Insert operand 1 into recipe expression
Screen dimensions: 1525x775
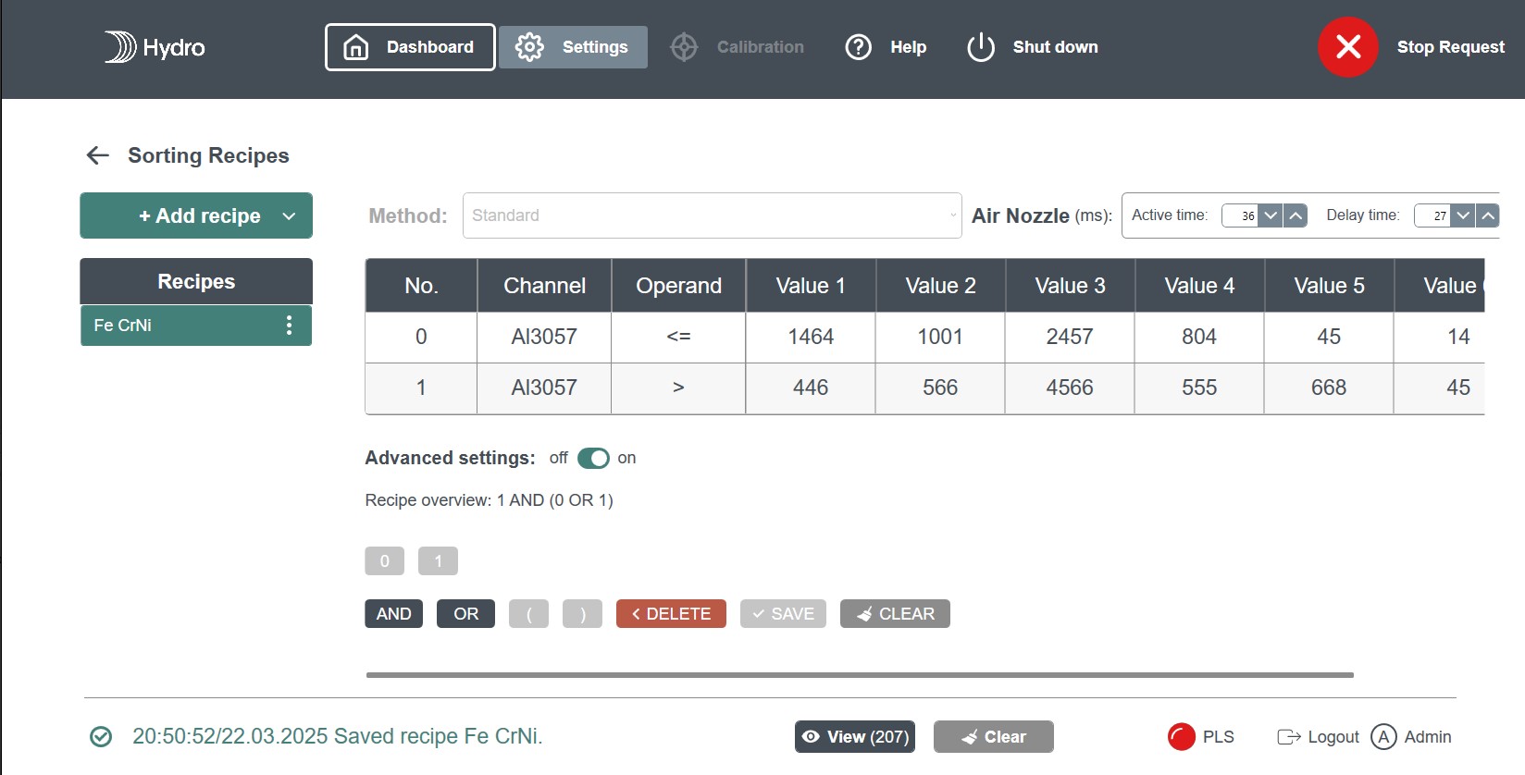(438, 561)
